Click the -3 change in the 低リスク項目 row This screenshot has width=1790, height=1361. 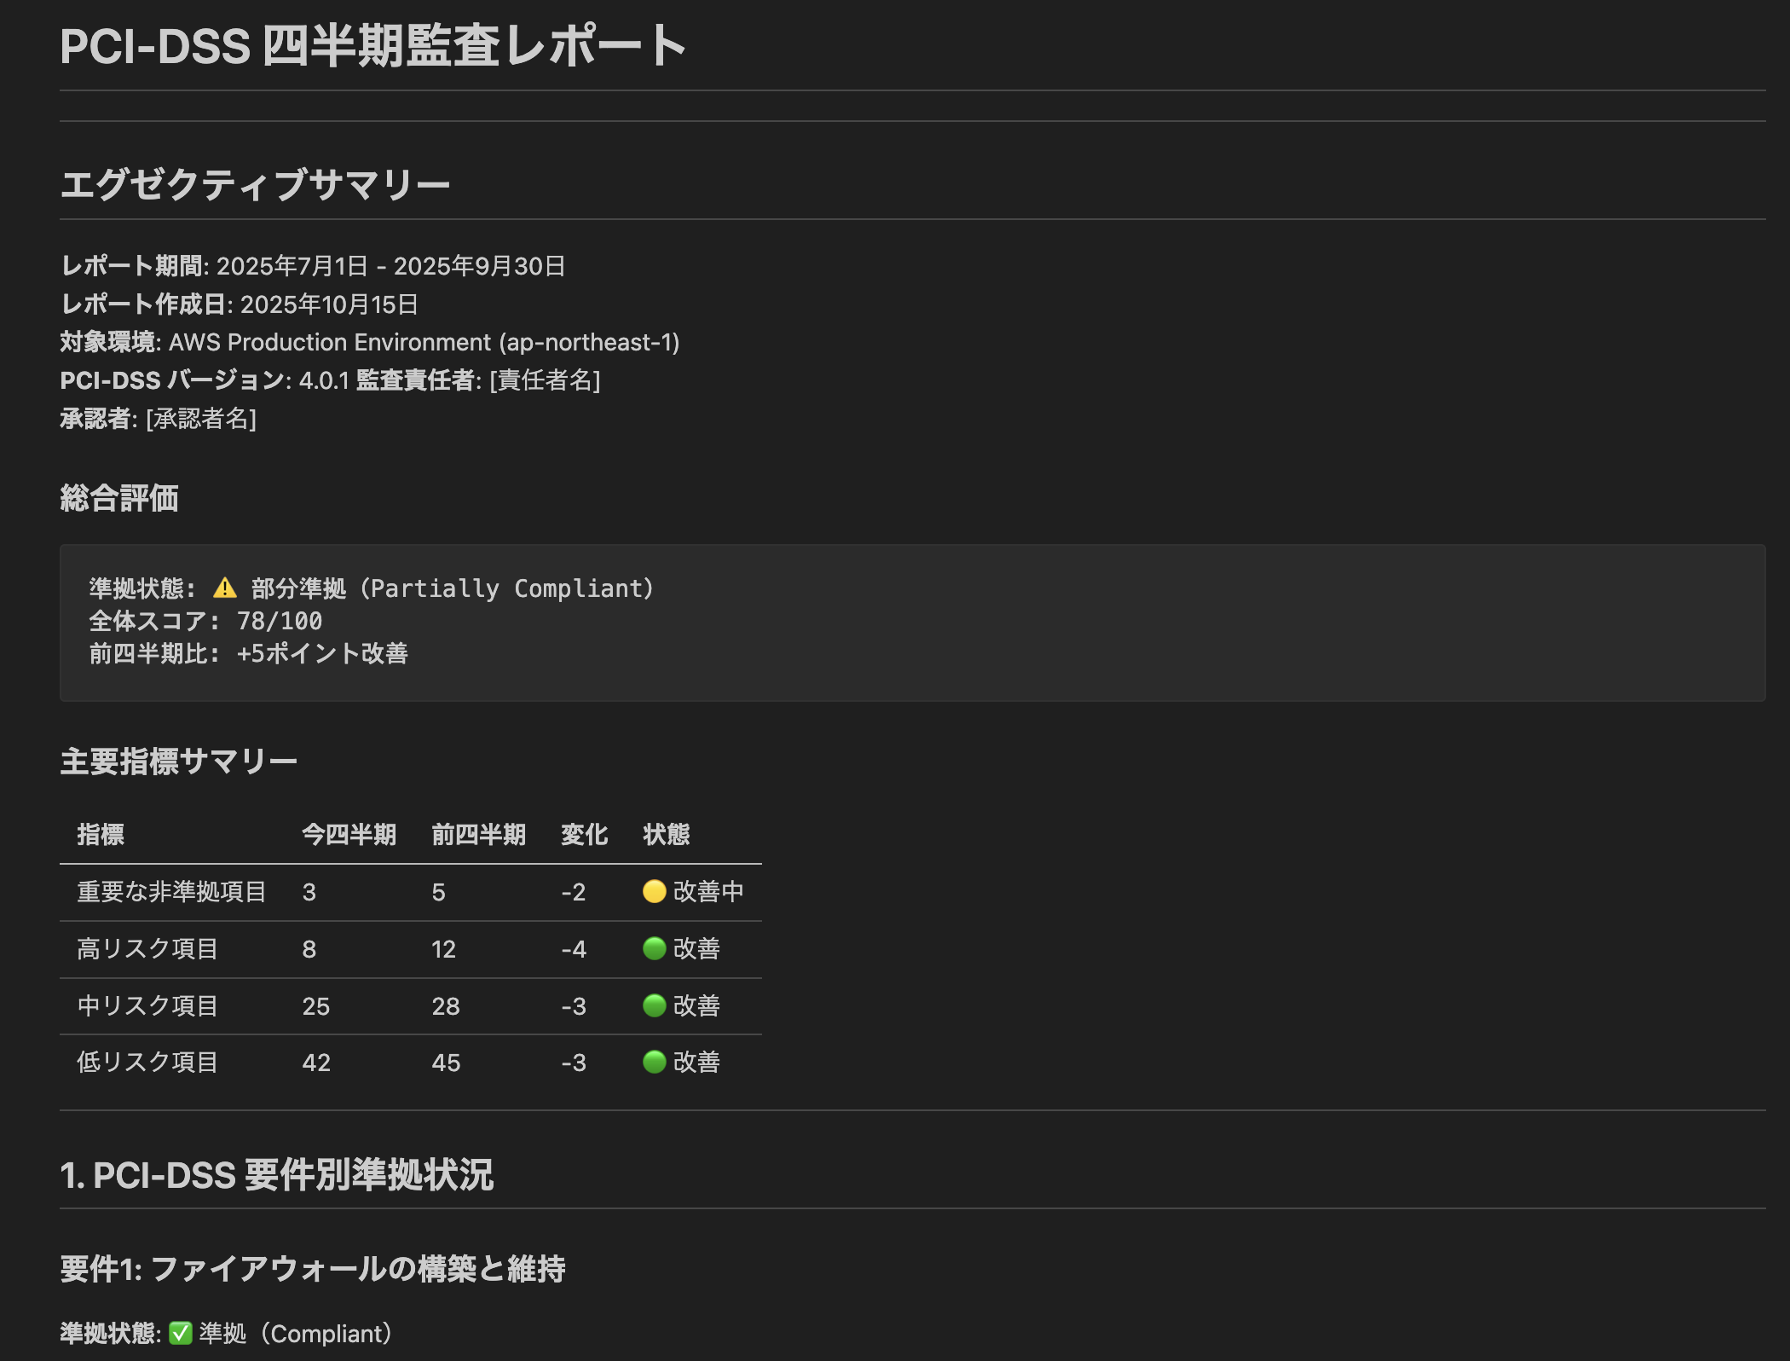[x=574, y=1063]
